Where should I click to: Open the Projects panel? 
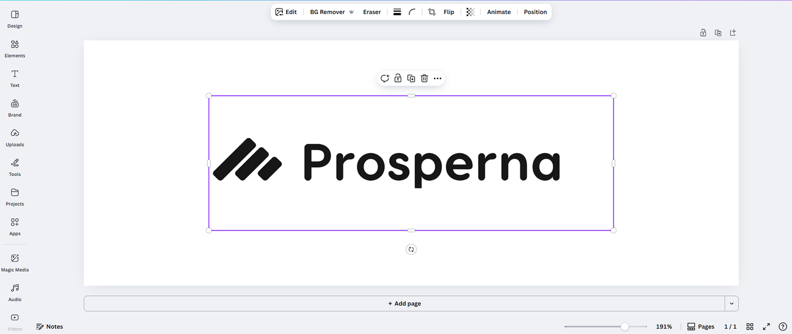tap(15, 197)
